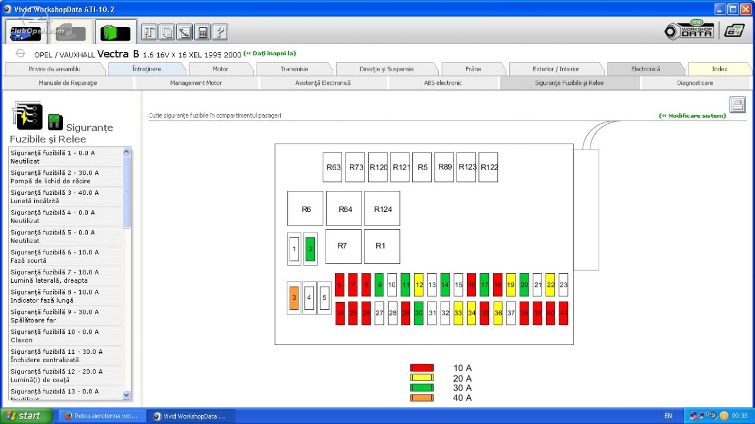The image size is (755, 424).
Task: Select Asistență Electronică sub-tab
Action: (323, 83)
